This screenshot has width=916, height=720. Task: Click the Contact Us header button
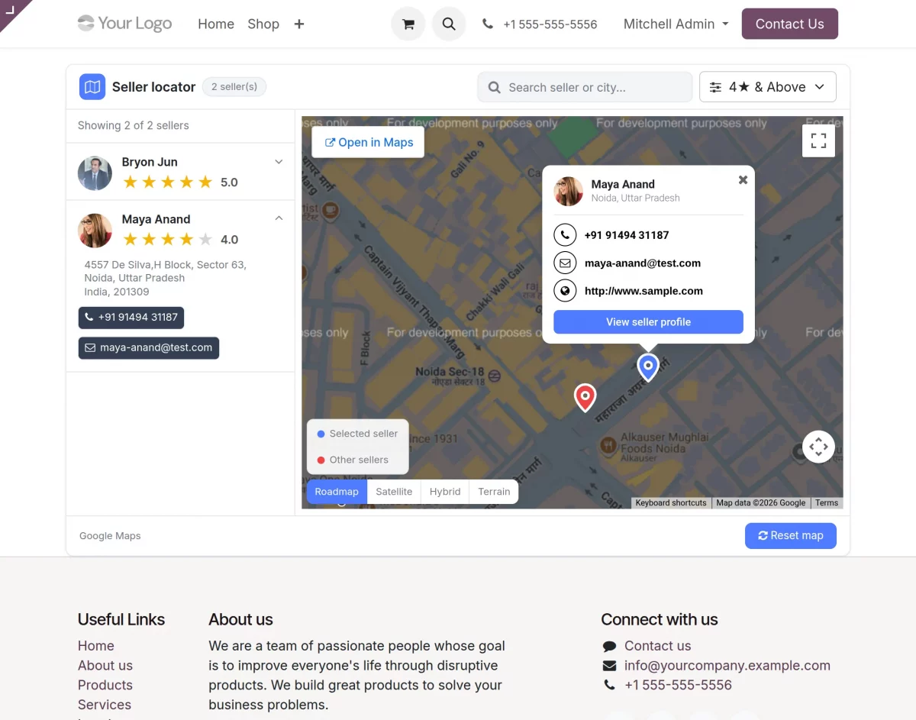[789, 24]
